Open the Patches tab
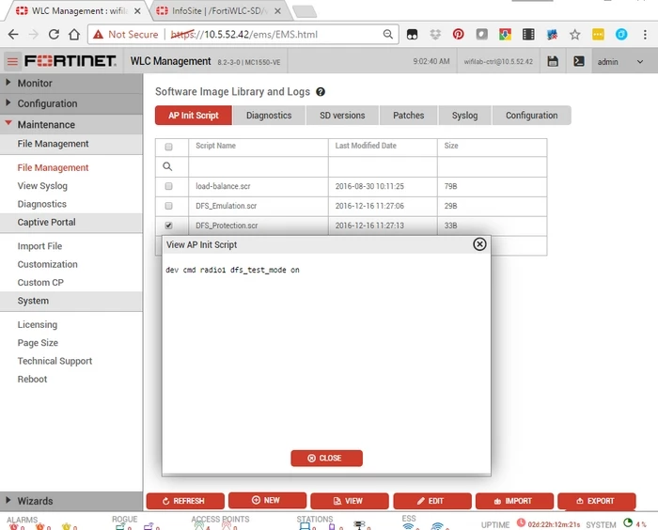The image size is (658, 530). point(408,115)
